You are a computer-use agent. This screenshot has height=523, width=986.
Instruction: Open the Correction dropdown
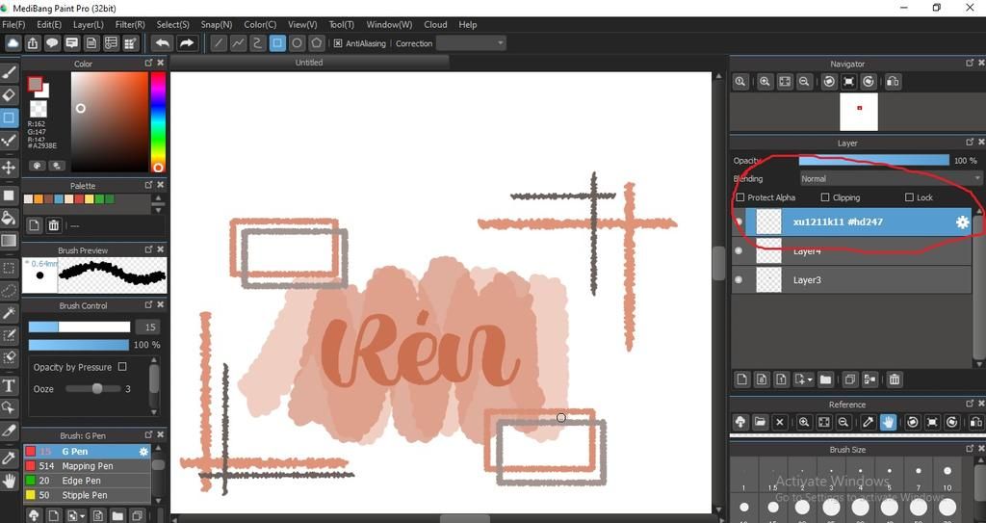pyautogui.click(x=471, y=42)
